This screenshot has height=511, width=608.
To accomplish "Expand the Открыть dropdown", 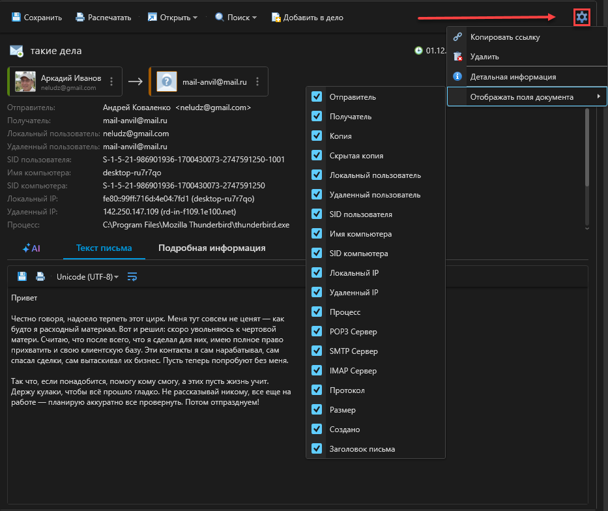I will tap(173, 18).
